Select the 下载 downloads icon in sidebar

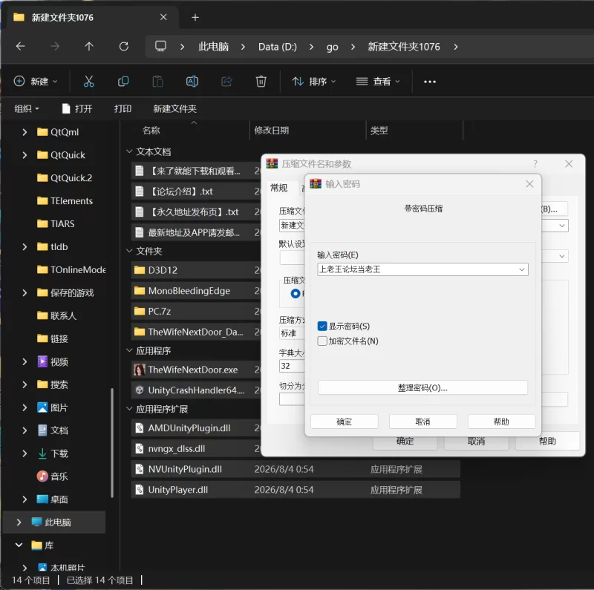[x=42, y=453]
